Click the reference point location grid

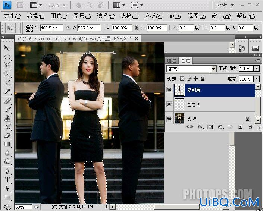coord(29,28)
